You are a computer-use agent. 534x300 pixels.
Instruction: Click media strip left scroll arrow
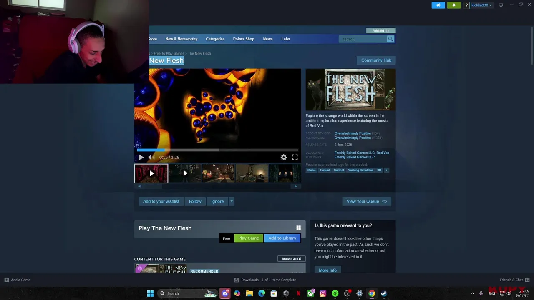coord(139,186)
